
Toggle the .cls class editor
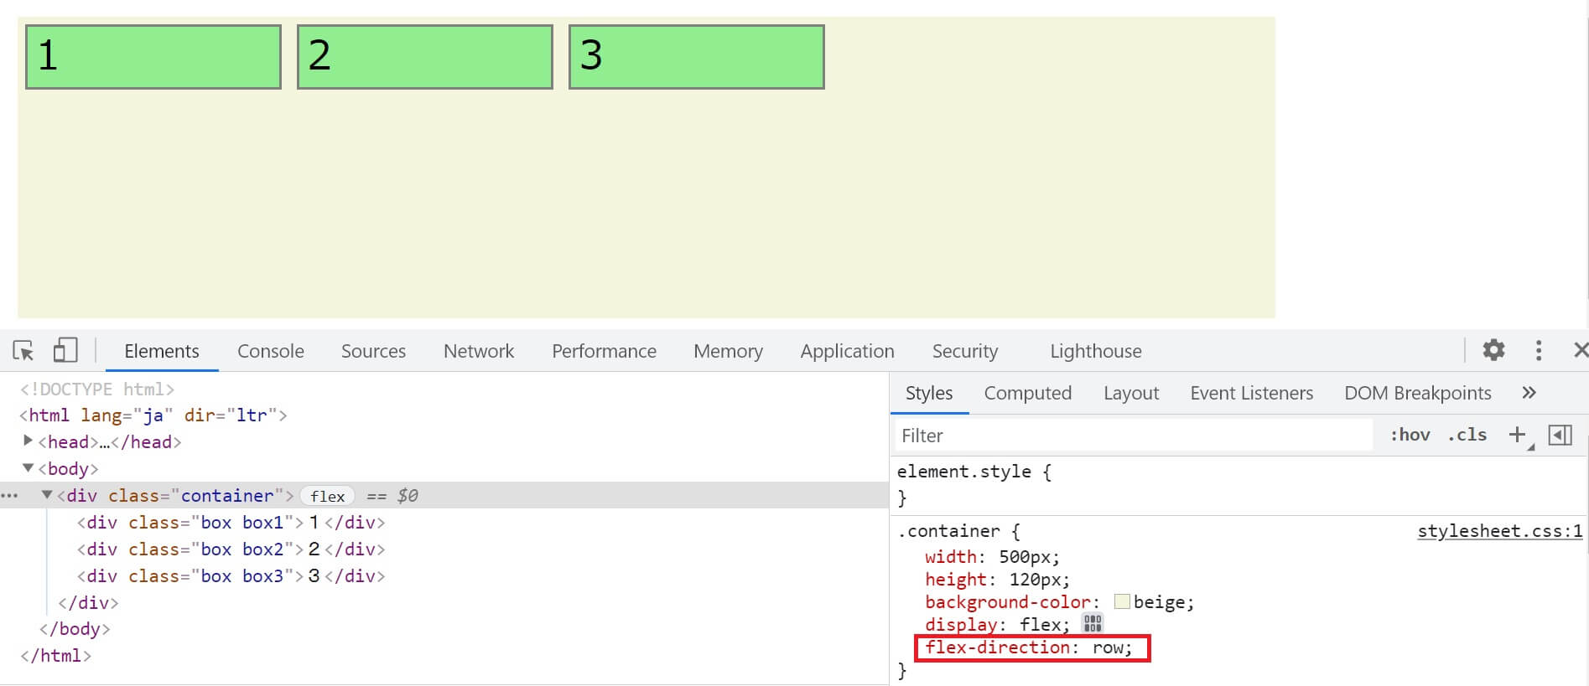(x=1467, y=435)
